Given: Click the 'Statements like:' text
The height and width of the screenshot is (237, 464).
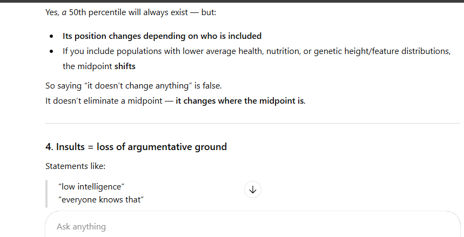Looking at the screenshot, I should pos(75,166).
